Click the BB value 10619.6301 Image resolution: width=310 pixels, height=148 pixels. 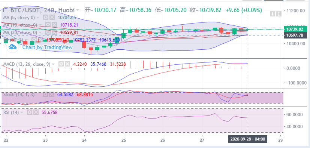click(111, 40)
